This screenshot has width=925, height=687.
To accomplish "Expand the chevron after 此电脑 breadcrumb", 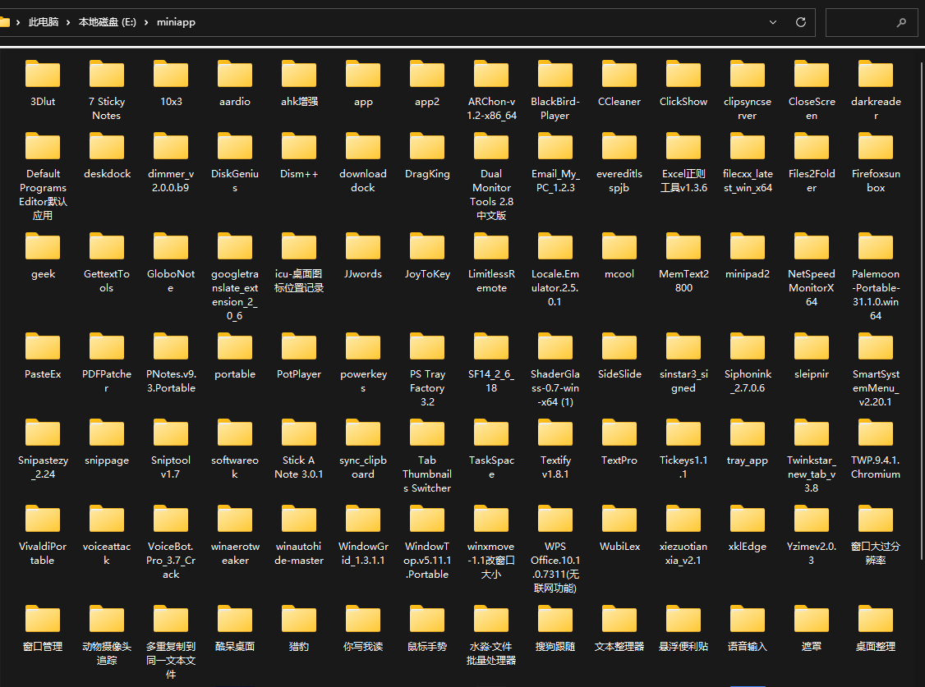I will coord(69,22).
